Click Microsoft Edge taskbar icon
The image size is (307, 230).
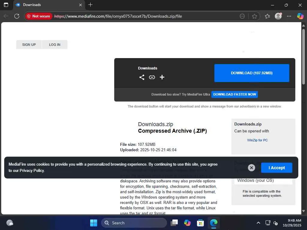pos(213,223)
